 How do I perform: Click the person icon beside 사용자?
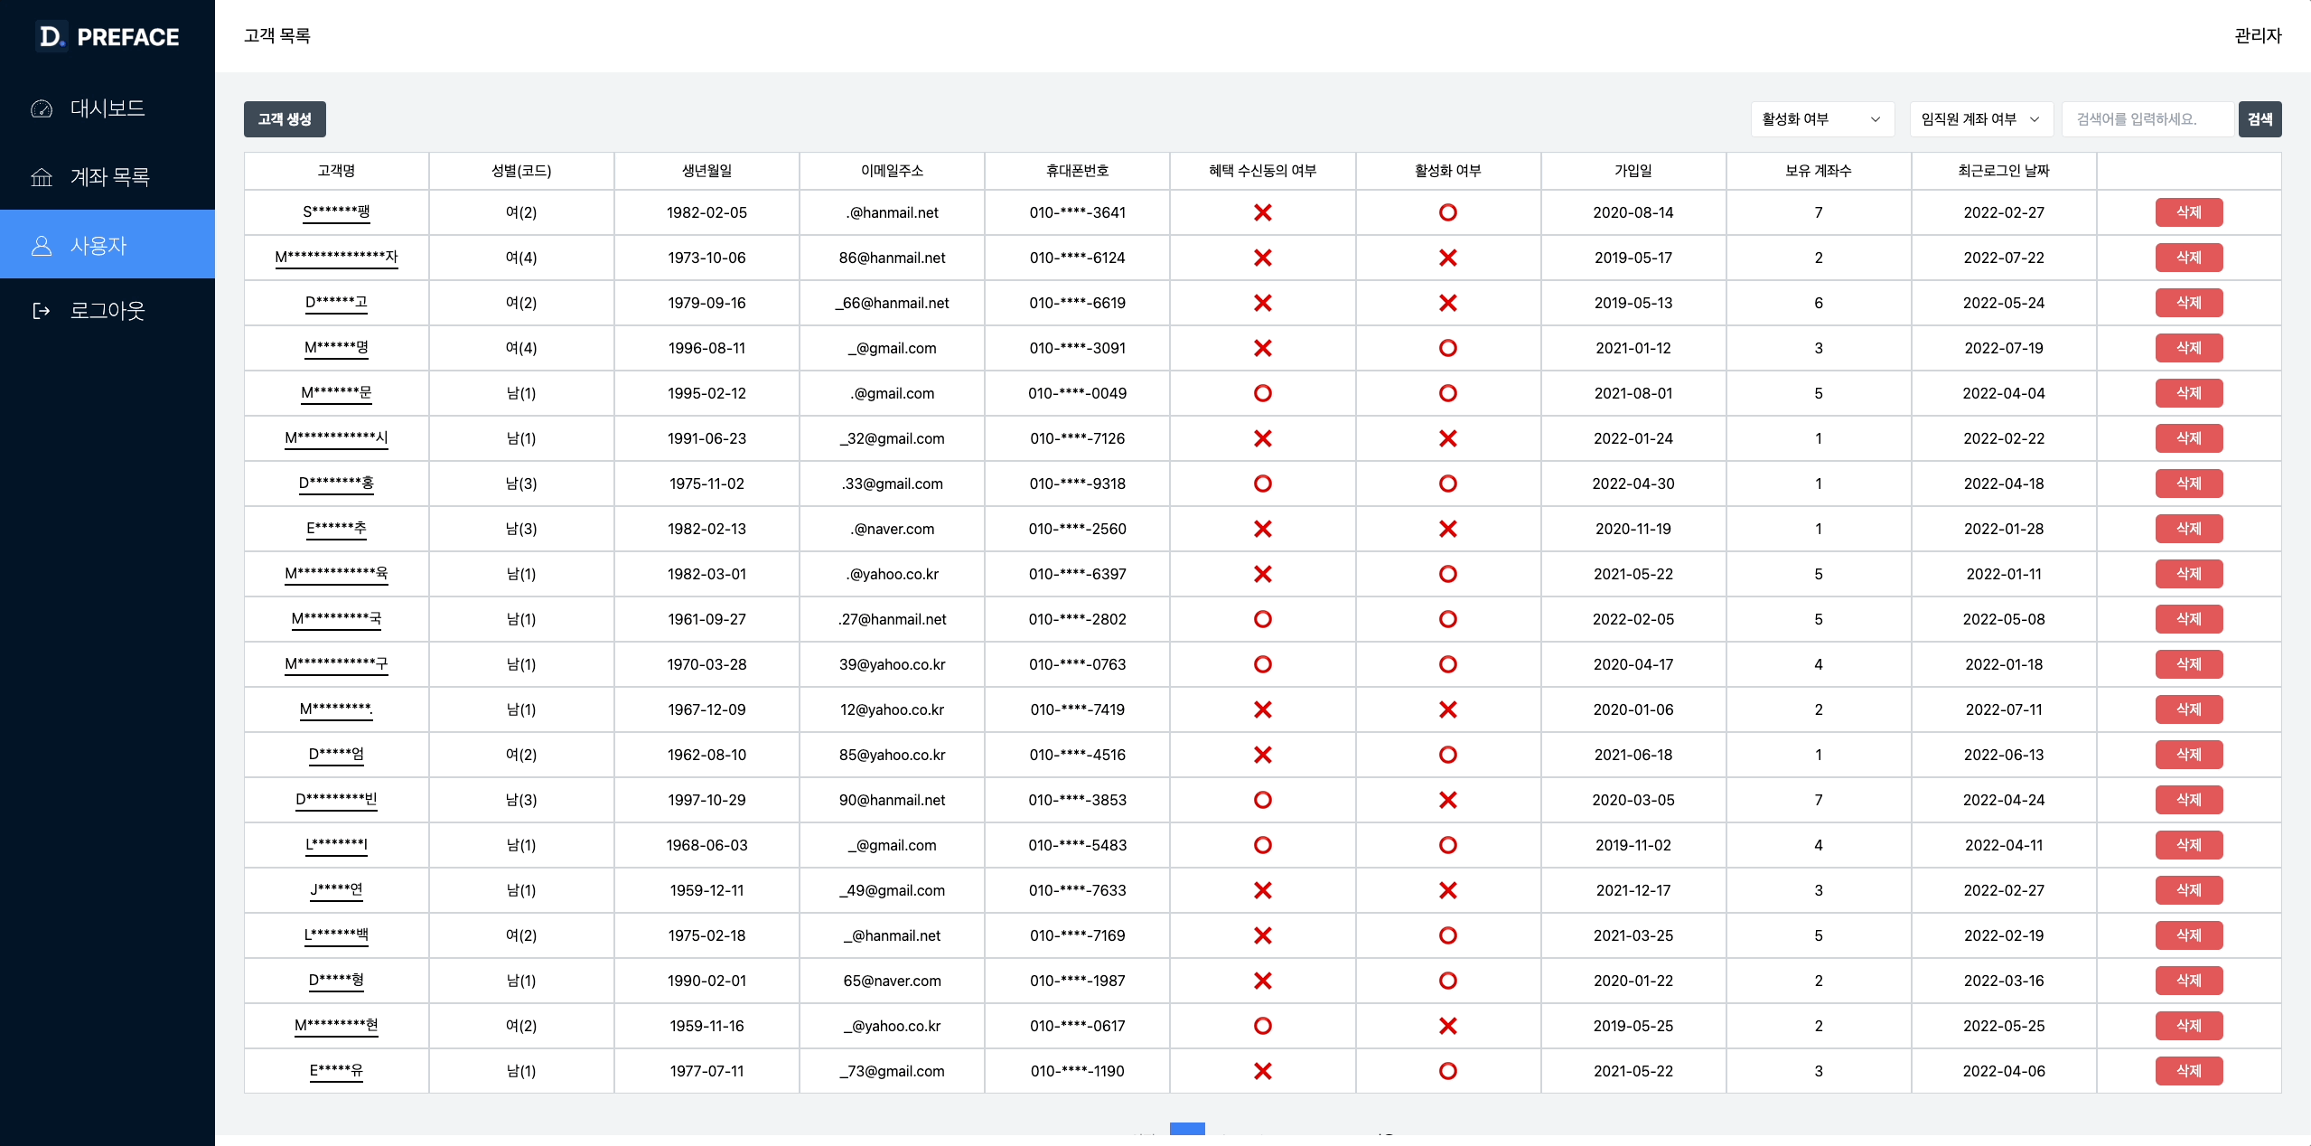pyautogui.click(x=42, y=244)
